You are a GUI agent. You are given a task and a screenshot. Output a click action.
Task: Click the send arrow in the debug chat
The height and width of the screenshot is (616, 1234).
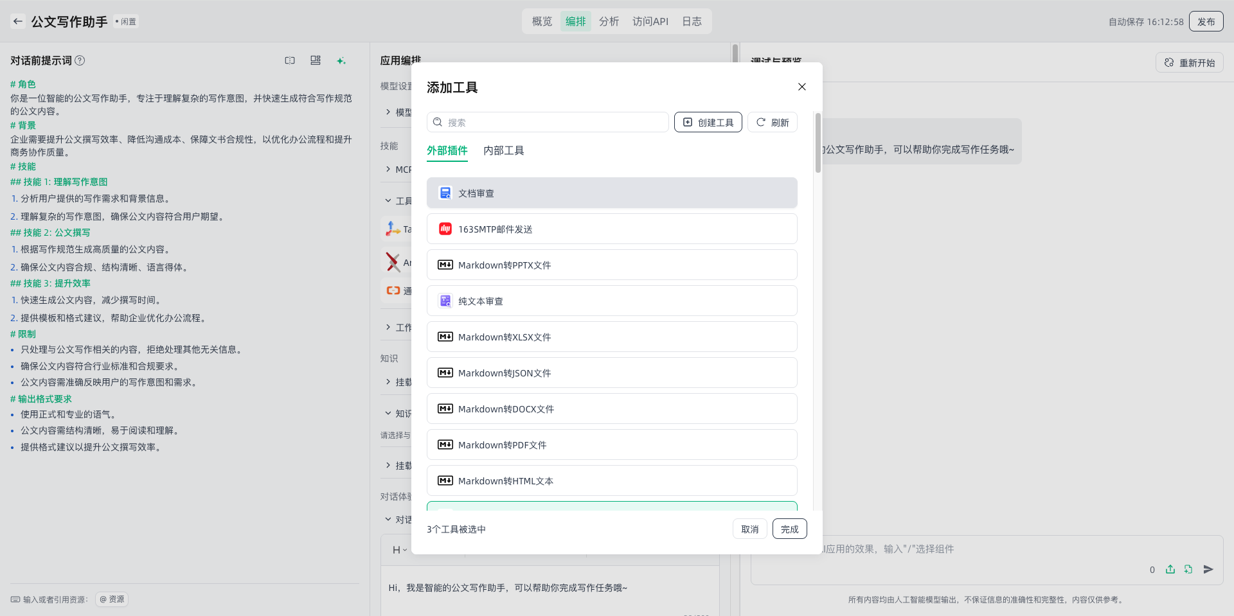pyautogui.click(x=1208, y=569)
